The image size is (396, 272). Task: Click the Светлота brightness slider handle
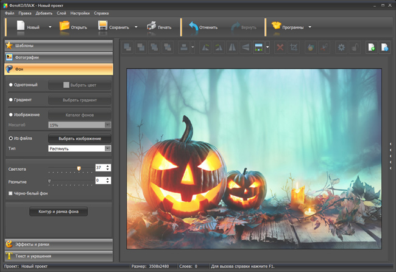click(79, 168)
